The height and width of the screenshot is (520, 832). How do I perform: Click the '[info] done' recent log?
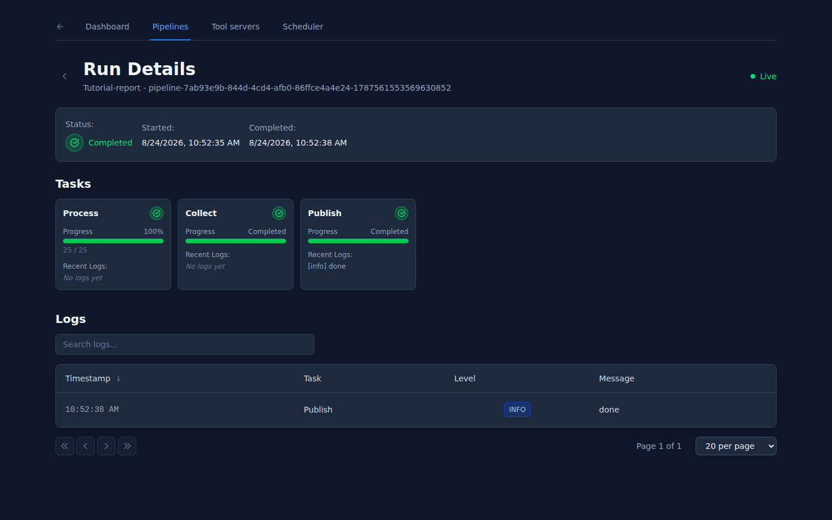pyautogui.click(x=327, y=266)
